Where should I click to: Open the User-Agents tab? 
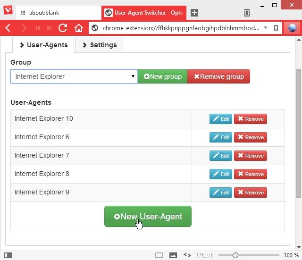coord(43,45)
